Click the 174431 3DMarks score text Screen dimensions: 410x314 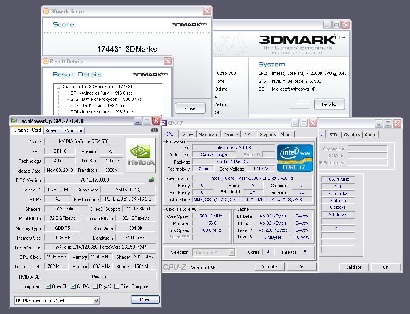(127, 49)
